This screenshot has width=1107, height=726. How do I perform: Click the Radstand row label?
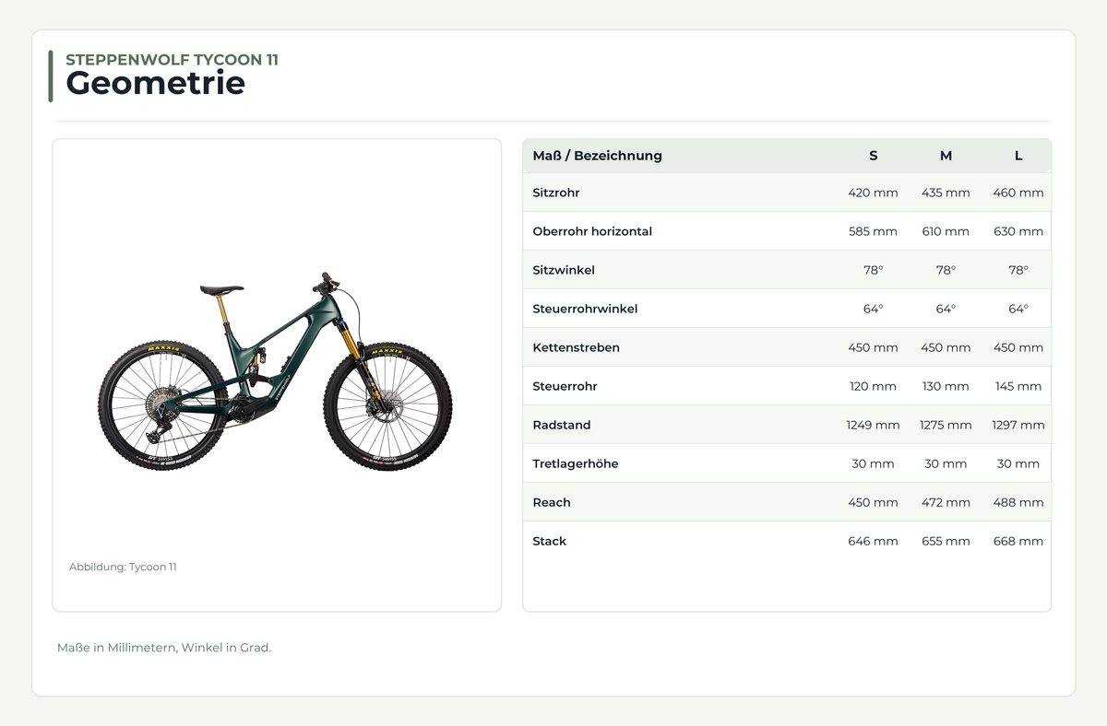tap(562, 425)
